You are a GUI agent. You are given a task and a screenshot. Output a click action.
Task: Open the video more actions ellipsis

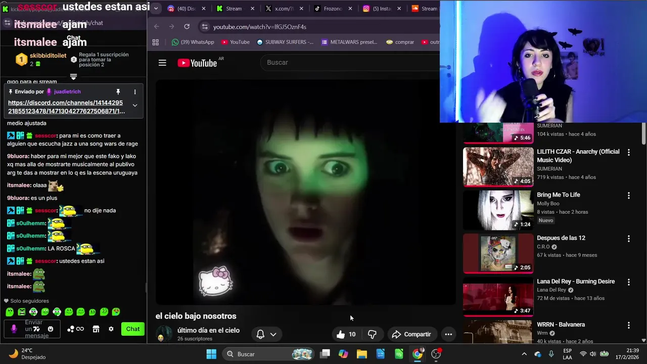tap(448, 334)
